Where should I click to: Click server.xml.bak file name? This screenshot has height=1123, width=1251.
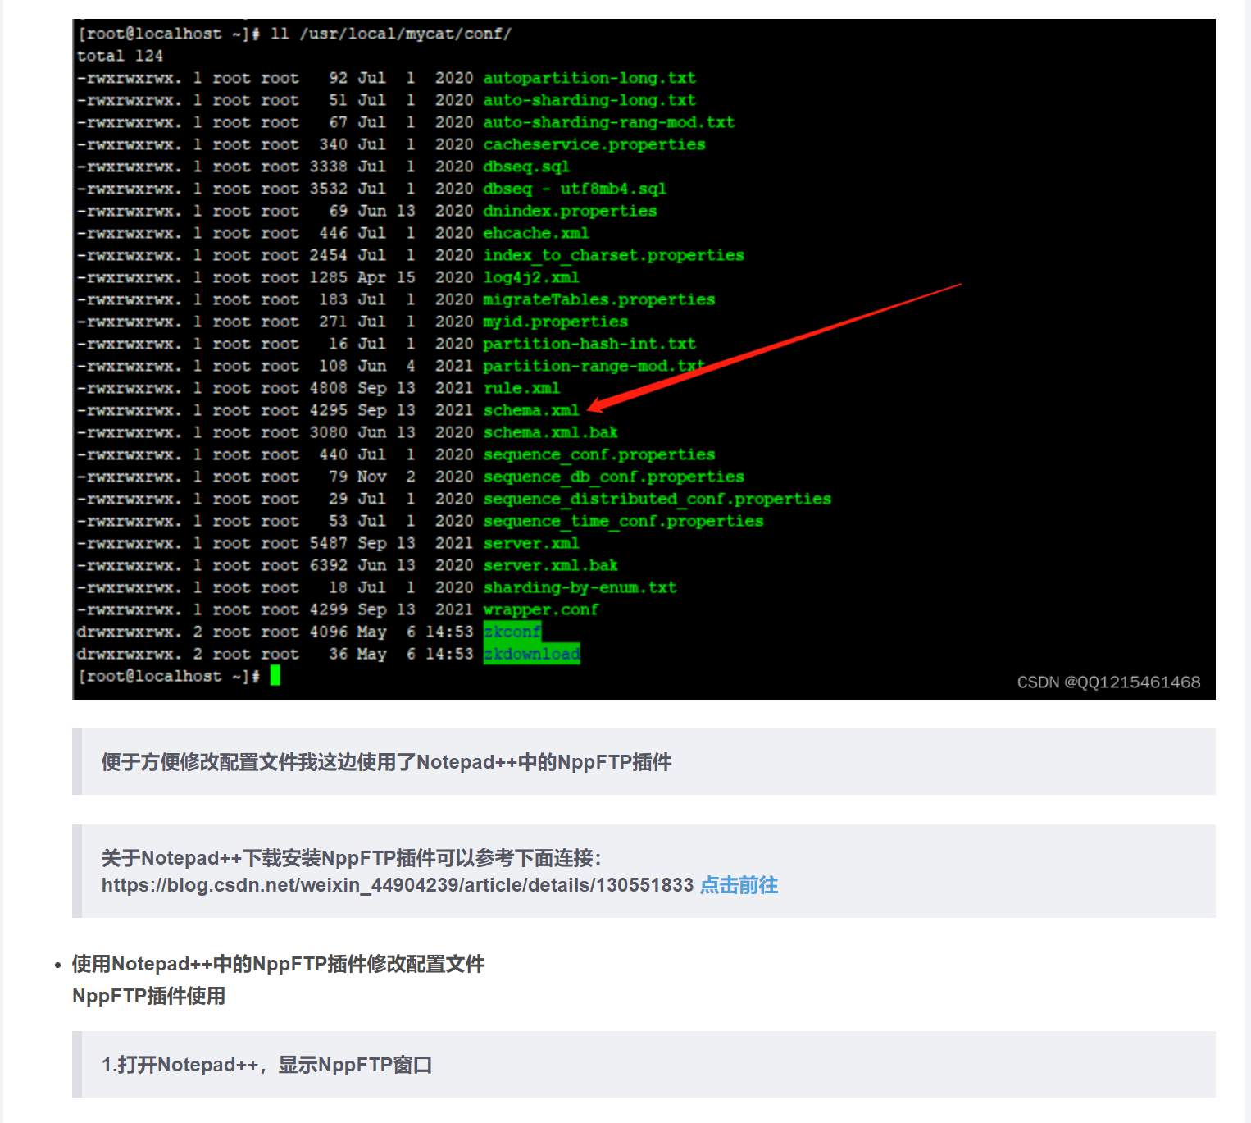[550, 565]
